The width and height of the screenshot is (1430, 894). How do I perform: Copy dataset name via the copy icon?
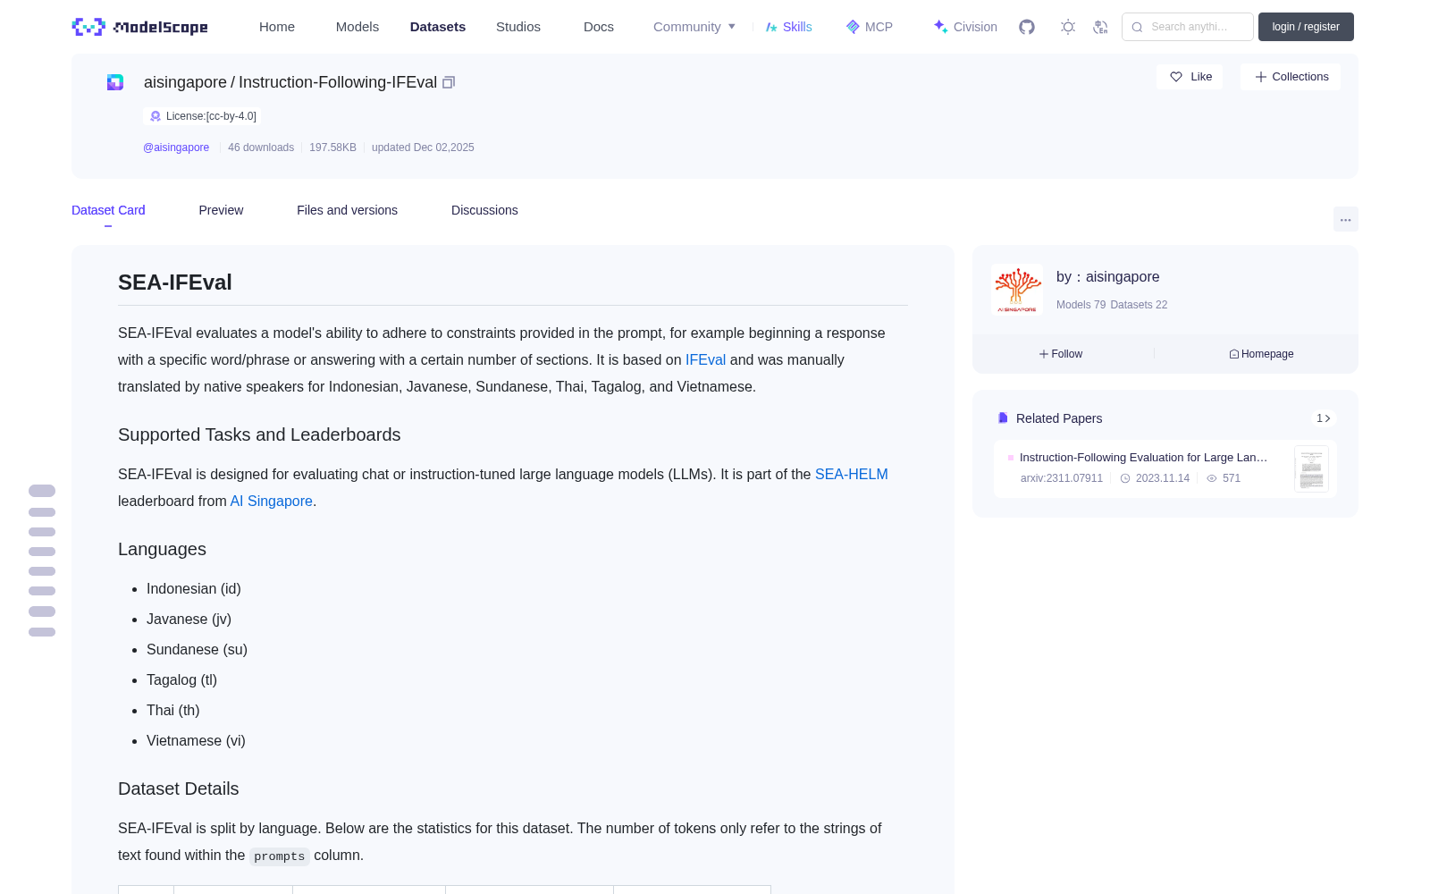pyautogui.click(x=449, y=82)
